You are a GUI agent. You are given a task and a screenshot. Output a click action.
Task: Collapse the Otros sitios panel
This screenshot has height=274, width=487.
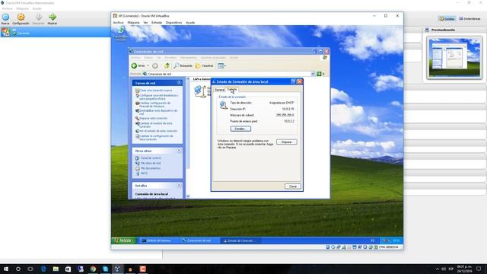(180, 151)
